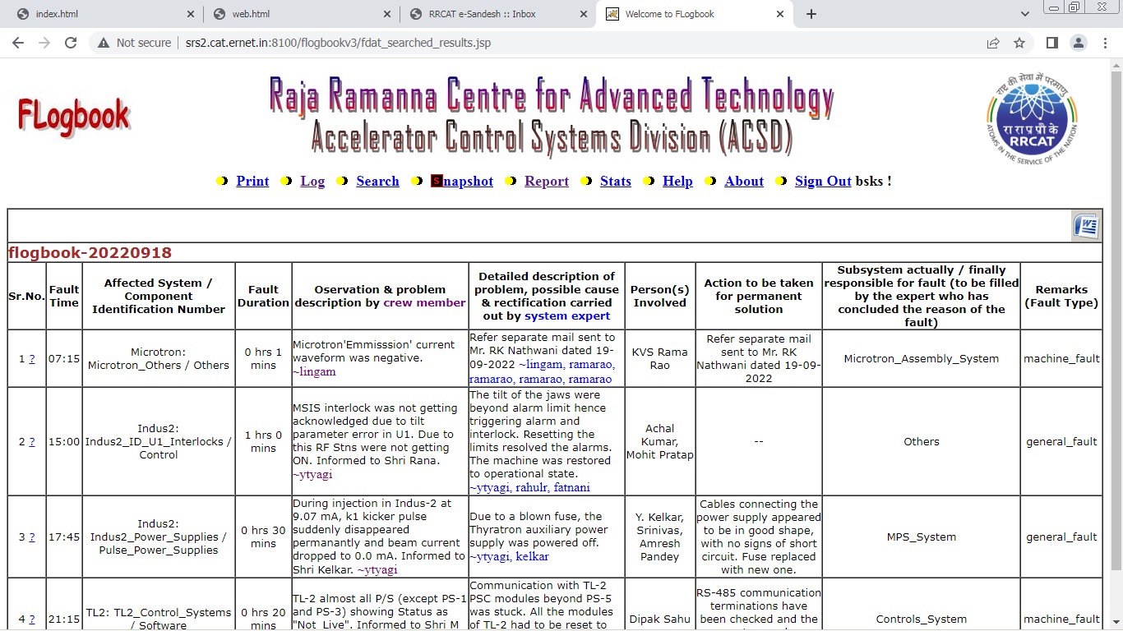Click '1 hrs 0 mins' duration cell

[264, 442]
